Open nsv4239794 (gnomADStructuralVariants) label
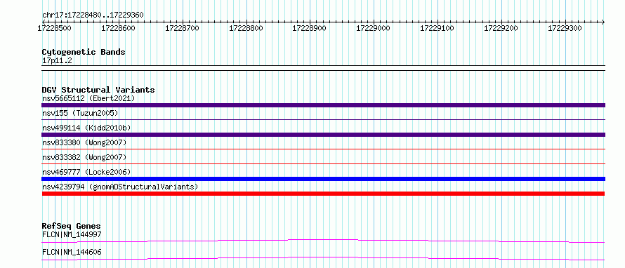This screenshot has height=268, width=625. (x=120, y=187)
